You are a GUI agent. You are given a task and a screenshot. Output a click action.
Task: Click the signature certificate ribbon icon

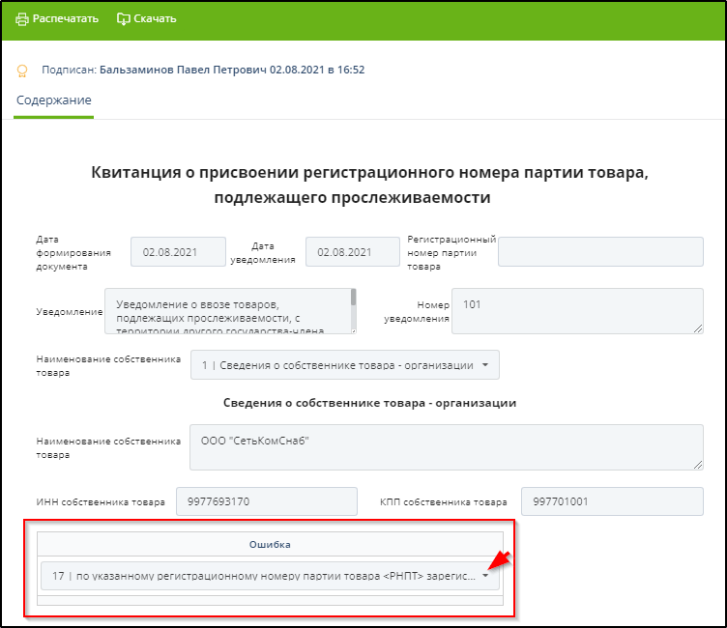(x=22, y=71)
